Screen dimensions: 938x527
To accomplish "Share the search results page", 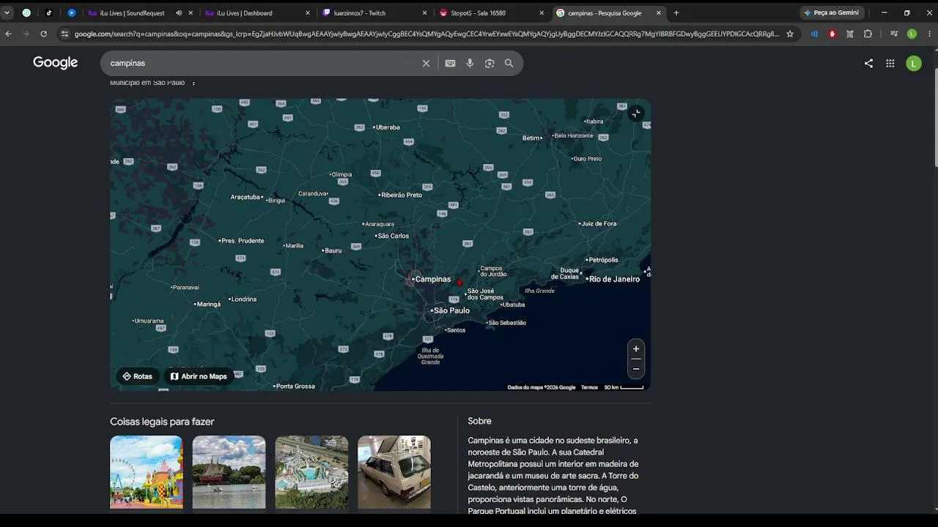I will click(868, 64).
